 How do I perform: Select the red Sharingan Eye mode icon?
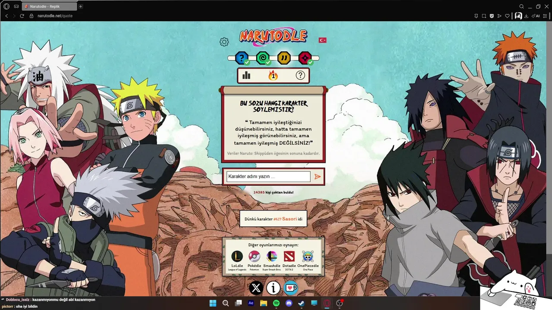(305, 58)
